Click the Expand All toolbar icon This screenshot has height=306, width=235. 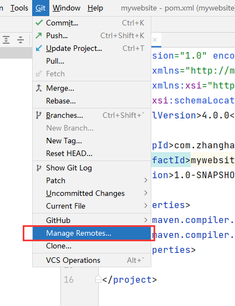pyautogui.click(x=6, y=40)
